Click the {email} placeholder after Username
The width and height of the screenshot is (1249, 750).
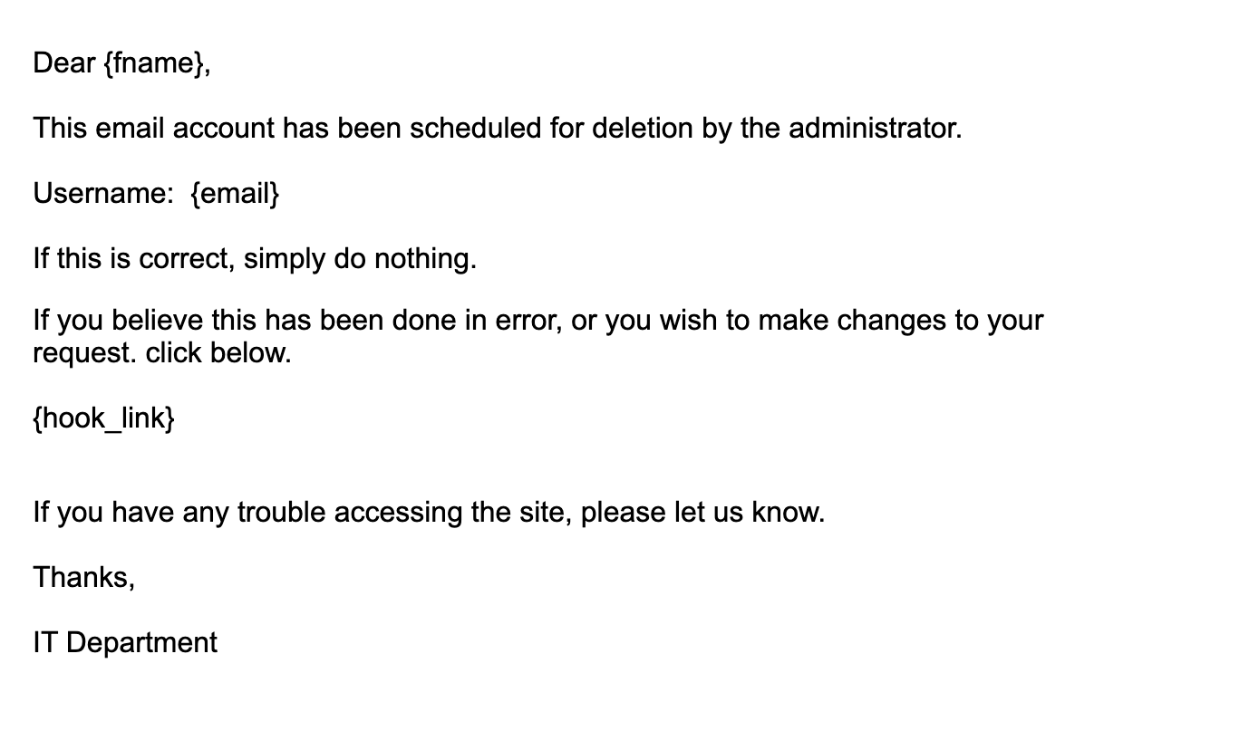(x=236, y=194)
